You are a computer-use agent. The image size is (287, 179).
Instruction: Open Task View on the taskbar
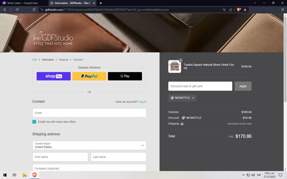coord(14,175)
